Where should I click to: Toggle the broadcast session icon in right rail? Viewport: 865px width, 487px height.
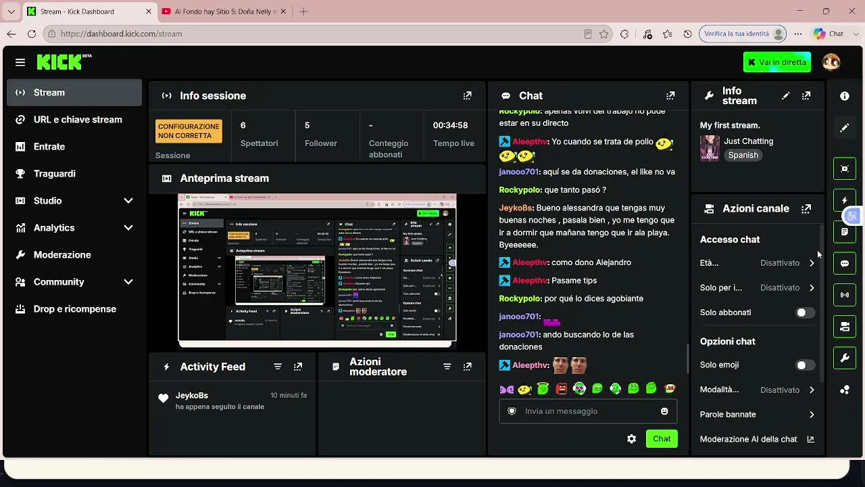coord(845,295)
